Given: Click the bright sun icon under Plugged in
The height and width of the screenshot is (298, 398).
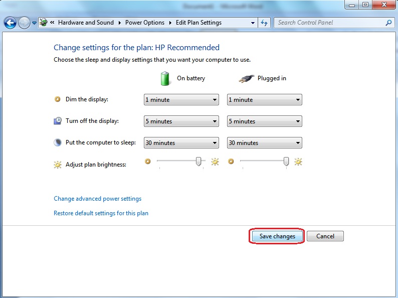Looking at the screenshot, I should 298,162.
